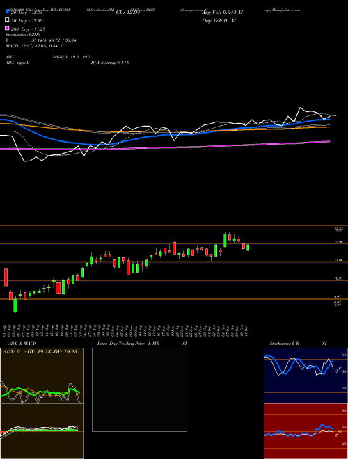The width and height of the screenshot is (348, 459).
Task: Select the '50 Day = 12.39' legend text
Action: point(26,20)
